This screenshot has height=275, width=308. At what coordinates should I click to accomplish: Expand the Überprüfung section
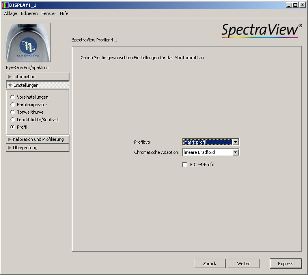click(x=37, y=148)
